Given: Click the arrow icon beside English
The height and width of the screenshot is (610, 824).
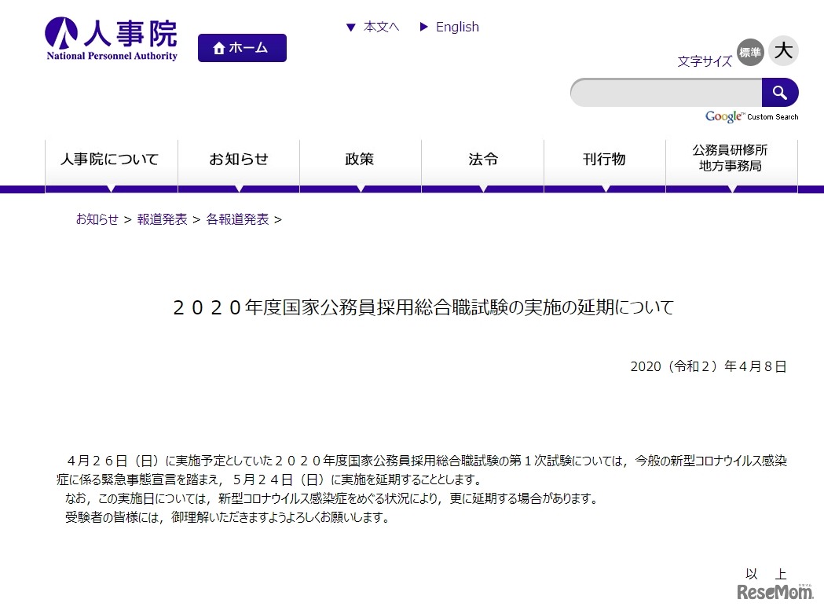Looking at the screenshot, I should tap(424, 27).
